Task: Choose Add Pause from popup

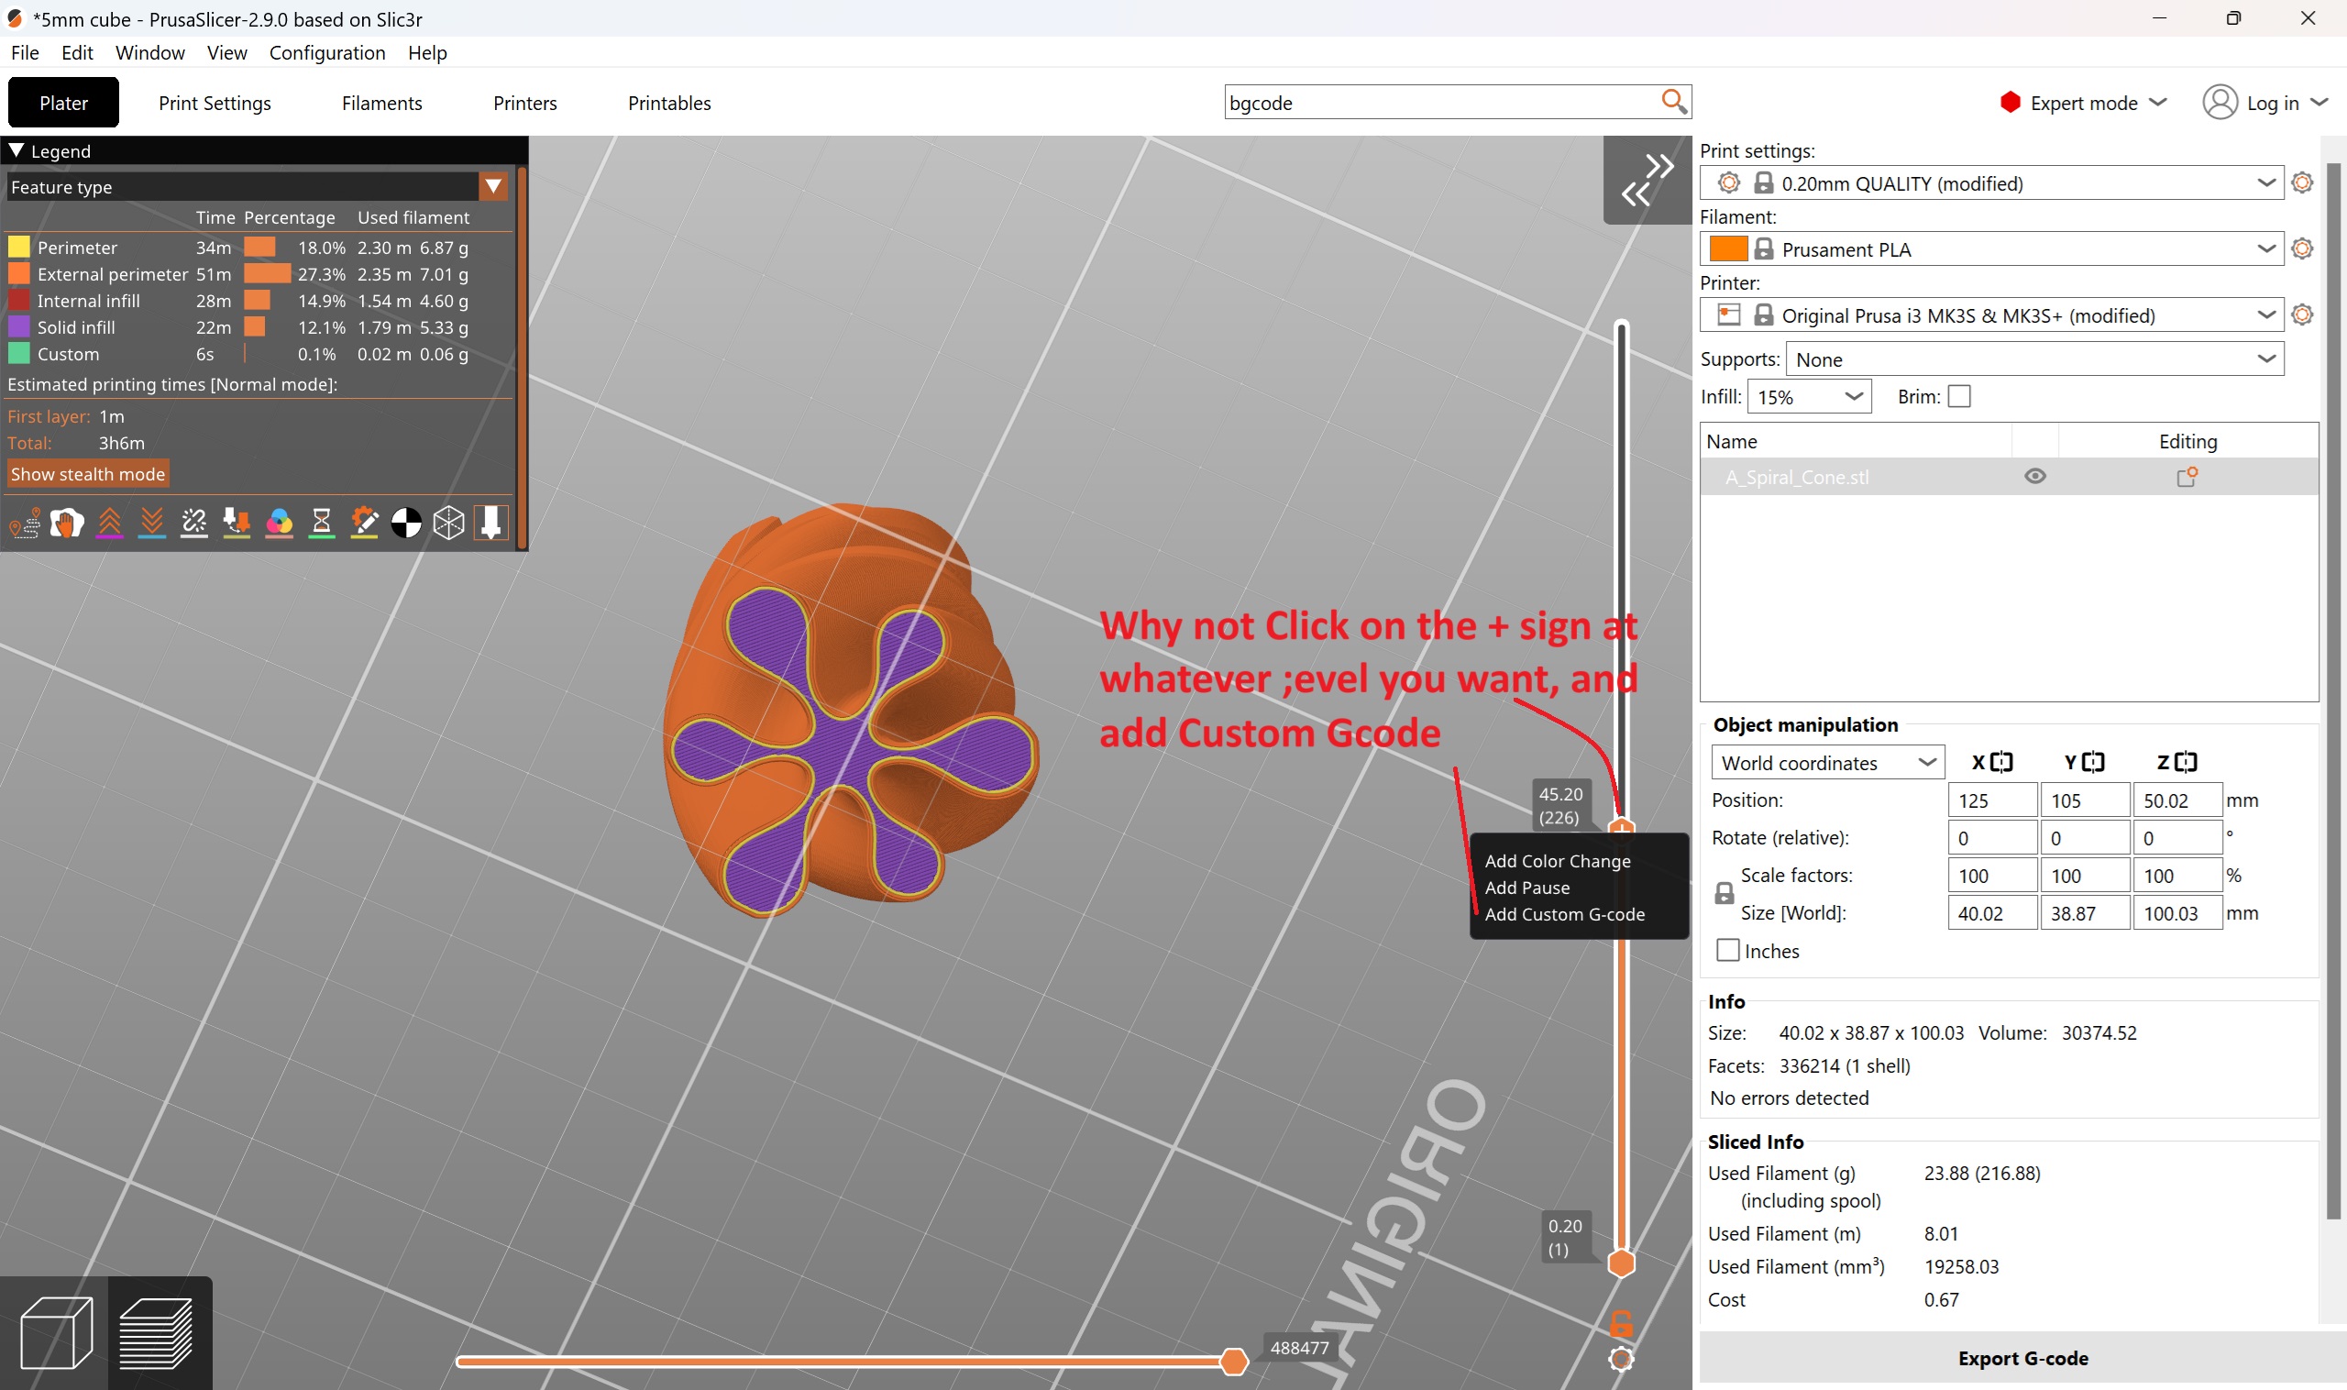Action: (1526, 887)
